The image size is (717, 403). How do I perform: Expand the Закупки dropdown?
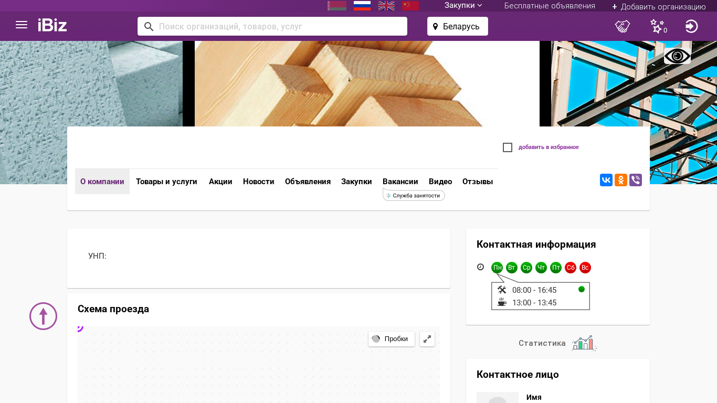[463, 6]
